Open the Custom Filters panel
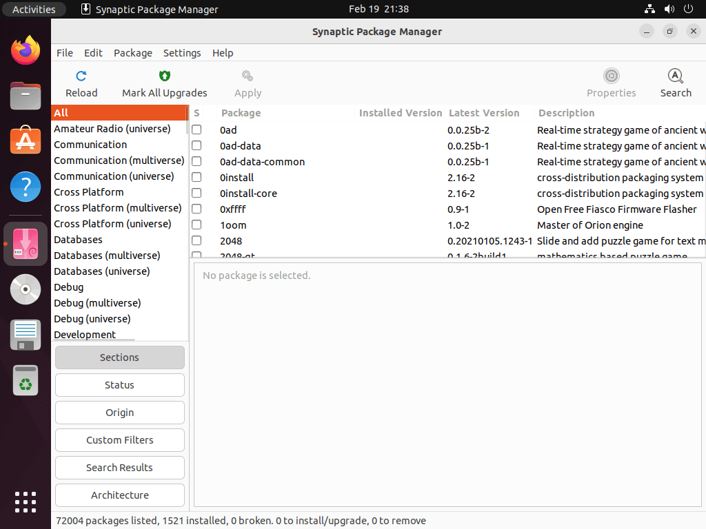 (119, 440)
